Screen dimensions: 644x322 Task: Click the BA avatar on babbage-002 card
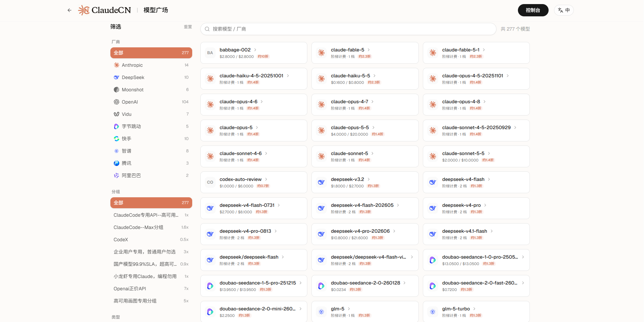(x=210, y=53)
